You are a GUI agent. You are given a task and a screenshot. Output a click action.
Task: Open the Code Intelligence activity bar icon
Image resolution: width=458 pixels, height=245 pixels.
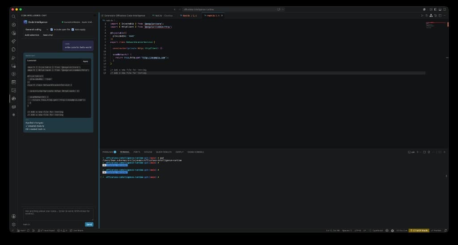point(13,99)
